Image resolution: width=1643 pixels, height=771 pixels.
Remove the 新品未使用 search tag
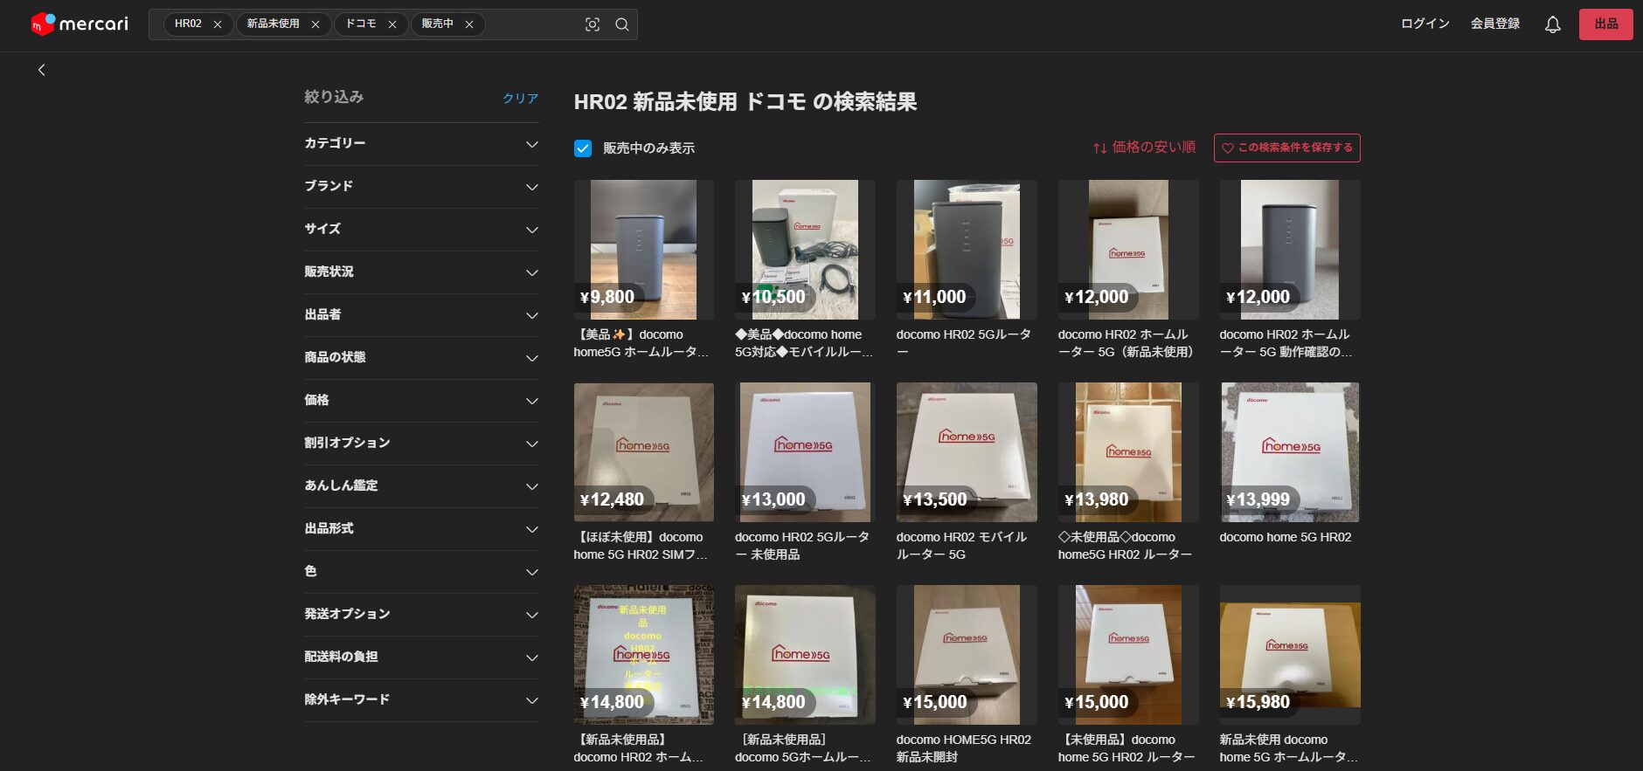point(315,24)
